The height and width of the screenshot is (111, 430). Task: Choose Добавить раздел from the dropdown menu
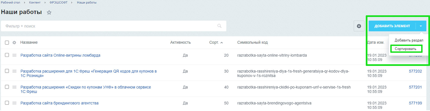coord(409,40)
